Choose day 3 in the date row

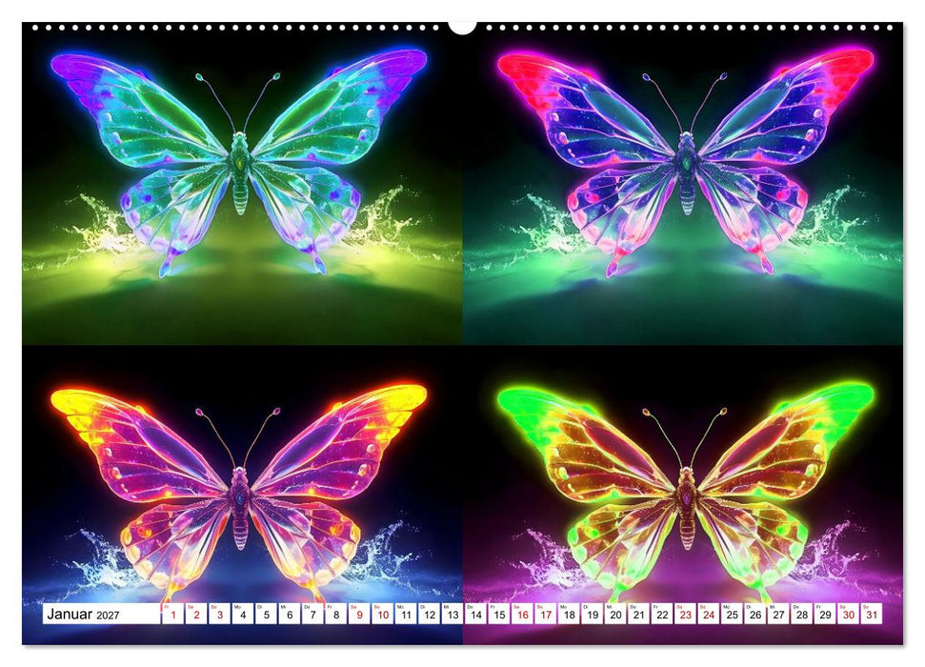coord(219,614)
